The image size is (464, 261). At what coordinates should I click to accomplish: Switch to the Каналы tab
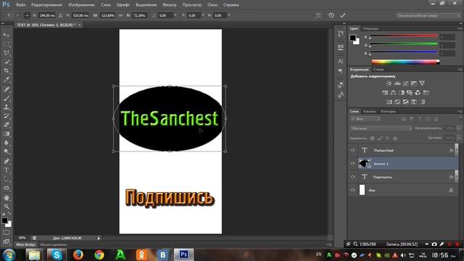coord(369,111)
